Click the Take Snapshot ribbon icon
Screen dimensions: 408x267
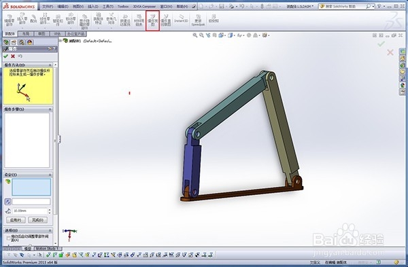pyautogui.click(x=214, y=19)
